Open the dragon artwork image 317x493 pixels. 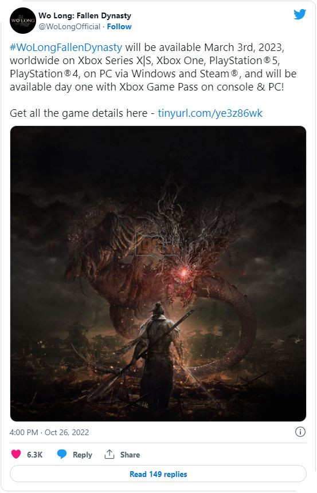[x=158, y=274]
